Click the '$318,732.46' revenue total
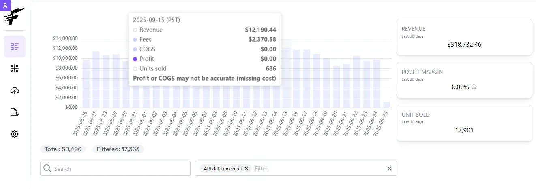 [x=464, y=45]
